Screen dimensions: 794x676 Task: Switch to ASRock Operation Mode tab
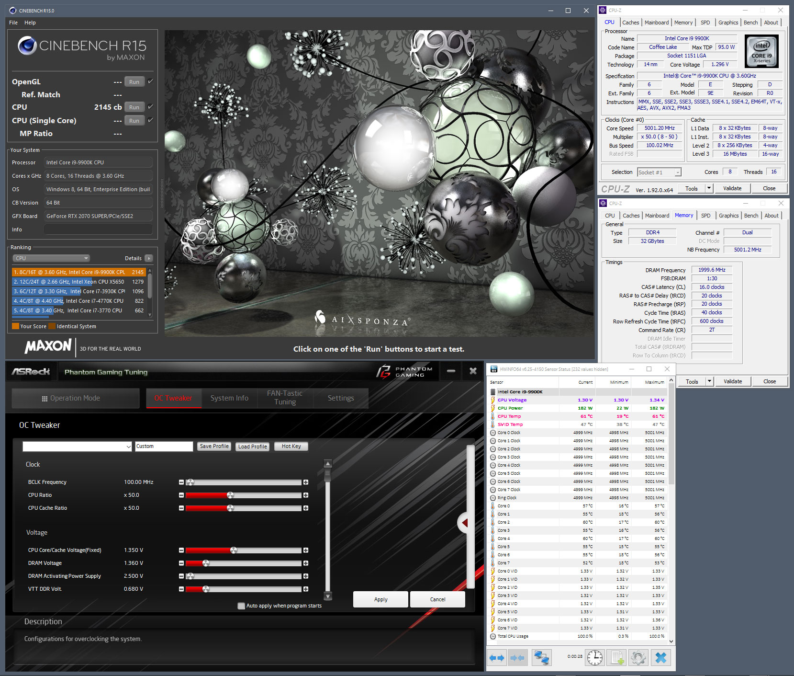(76, 398)
